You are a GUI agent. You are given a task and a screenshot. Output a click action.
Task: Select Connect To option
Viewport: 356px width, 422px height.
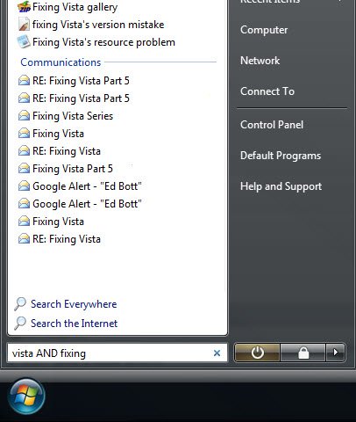[267, 91]
